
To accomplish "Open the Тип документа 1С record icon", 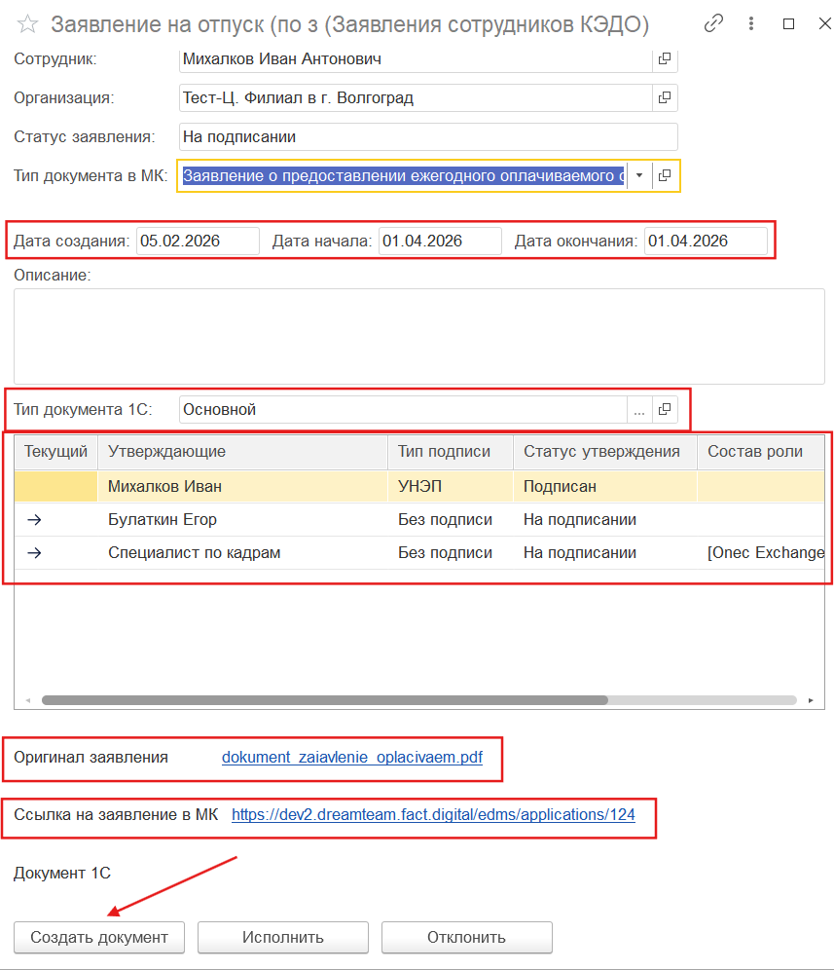I will coord(665,410).
